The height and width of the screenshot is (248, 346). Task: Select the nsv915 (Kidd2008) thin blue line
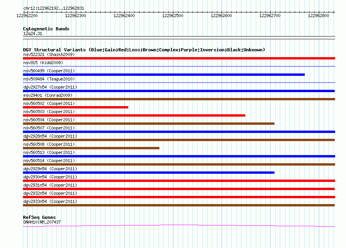[179, 66]
